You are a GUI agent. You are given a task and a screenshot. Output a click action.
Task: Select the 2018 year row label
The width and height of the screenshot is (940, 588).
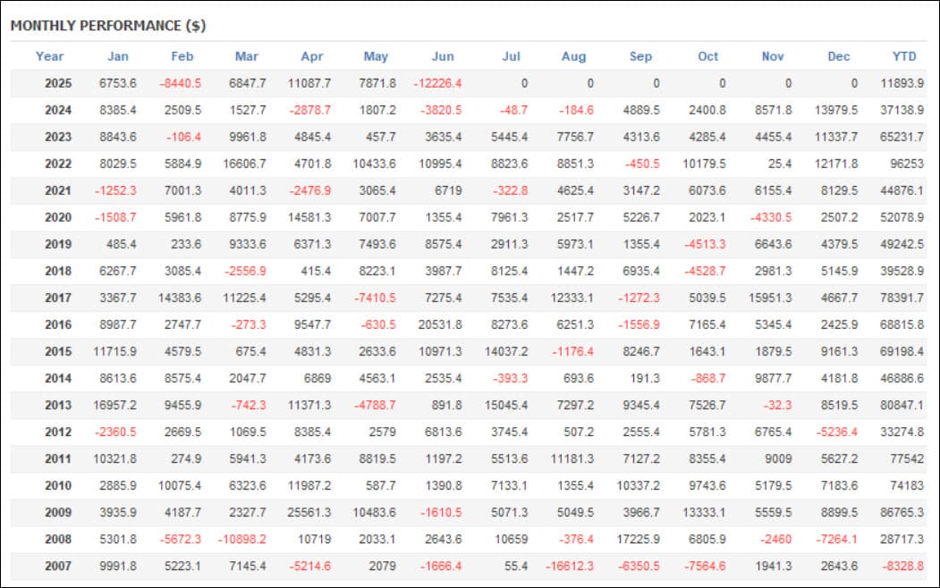tap(58, 272)
